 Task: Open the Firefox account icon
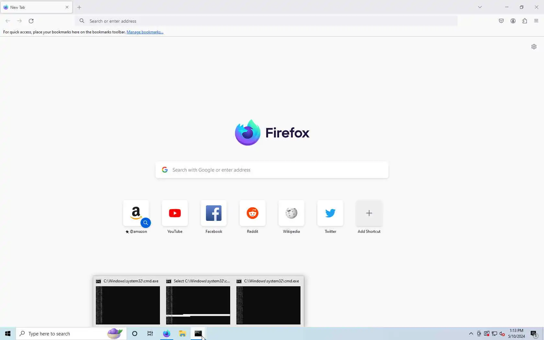click(513, 21)
